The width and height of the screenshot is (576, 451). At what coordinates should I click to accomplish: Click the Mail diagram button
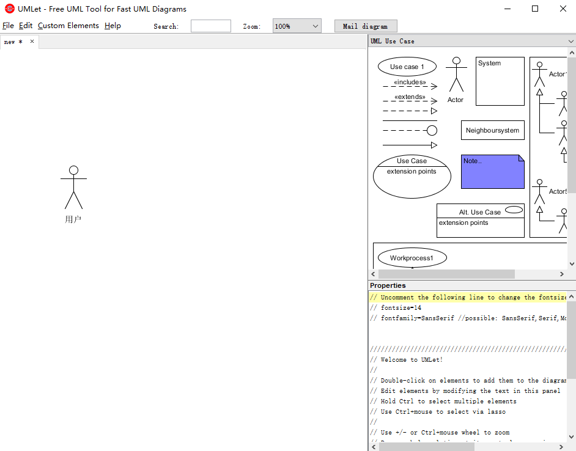pyautogui.click(x=366, y=26)
